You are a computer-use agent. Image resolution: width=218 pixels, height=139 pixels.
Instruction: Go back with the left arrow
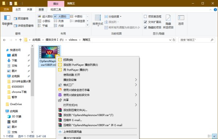pyautogui.click(x=4, y=40)
